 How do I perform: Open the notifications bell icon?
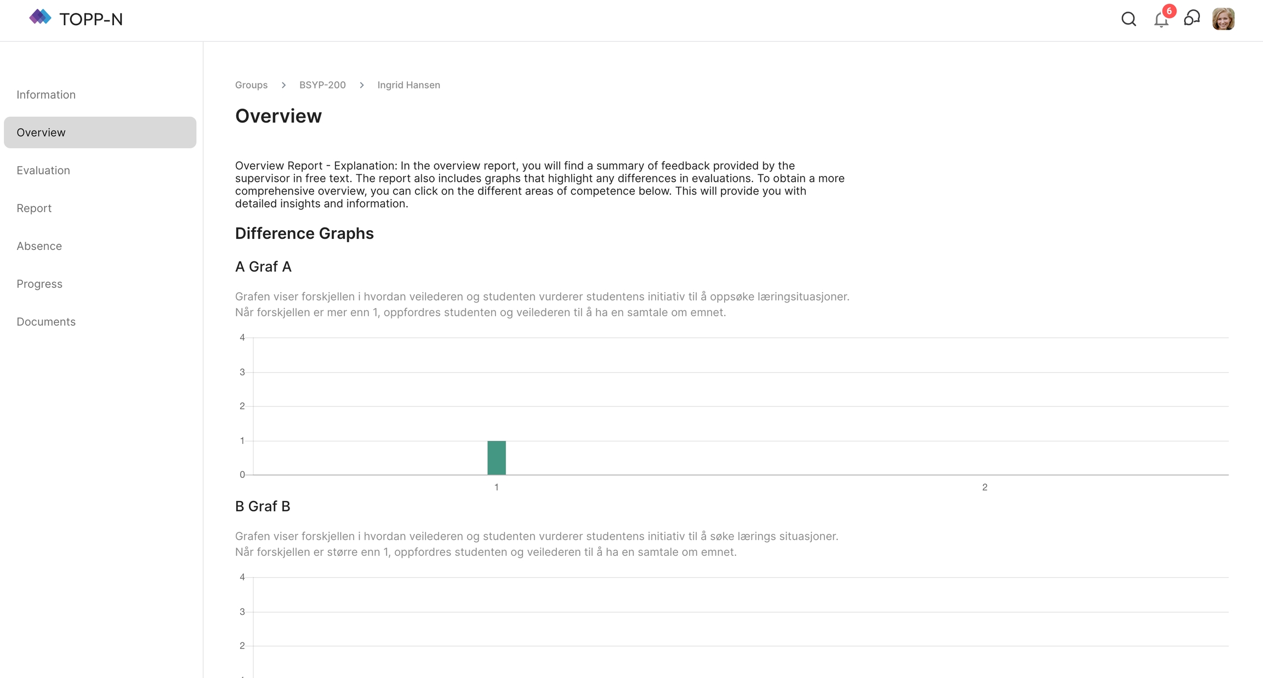click(1160, 20)
